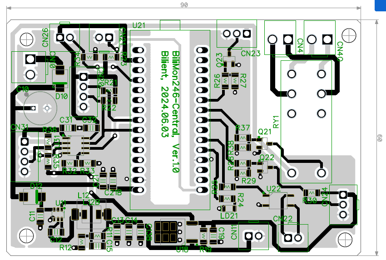Screen dimensions: 386x260
Task: Click the C11 capacitor label
Action: pos(32,216)
